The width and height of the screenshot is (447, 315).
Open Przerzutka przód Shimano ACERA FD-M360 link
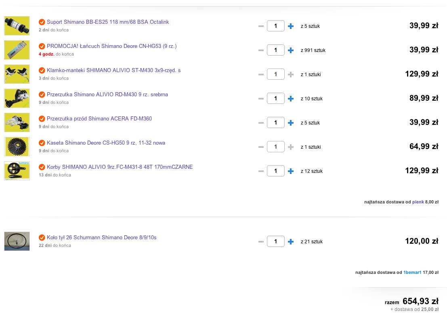[x=99, y=118]
